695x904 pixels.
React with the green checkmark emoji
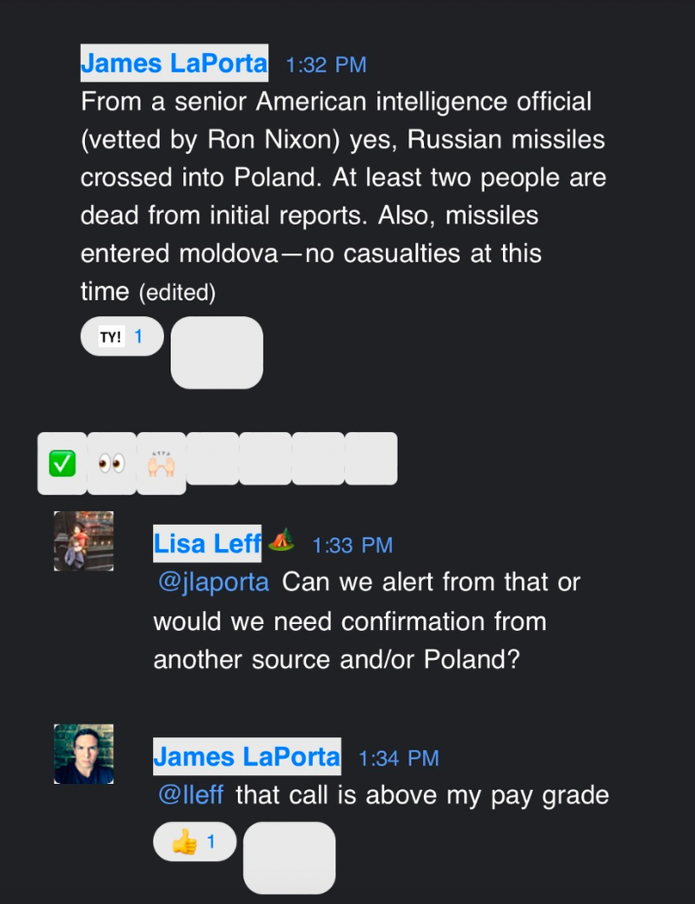62,464
